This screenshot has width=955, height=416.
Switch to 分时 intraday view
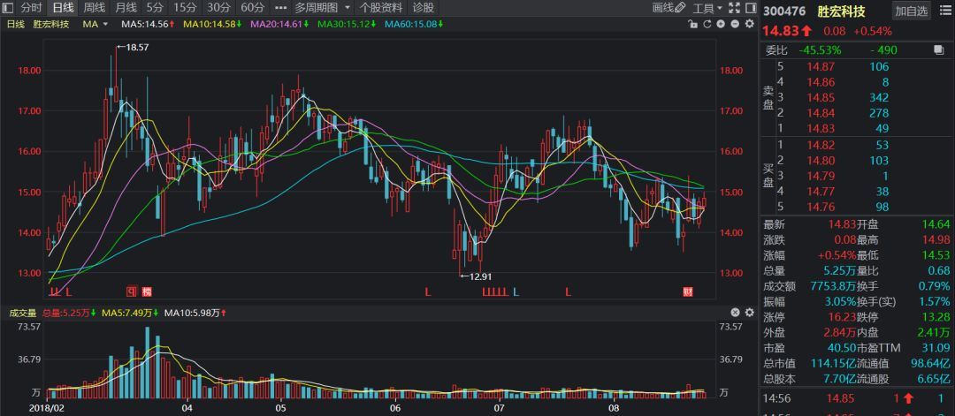31,8
